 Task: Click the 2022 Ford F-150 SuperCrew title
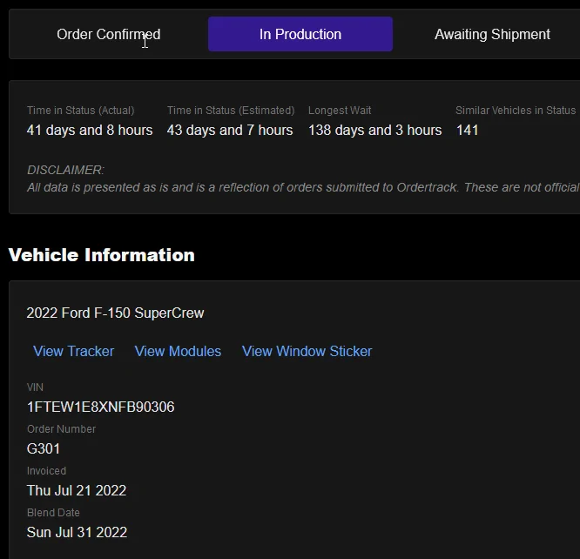[x=115, y=313]
